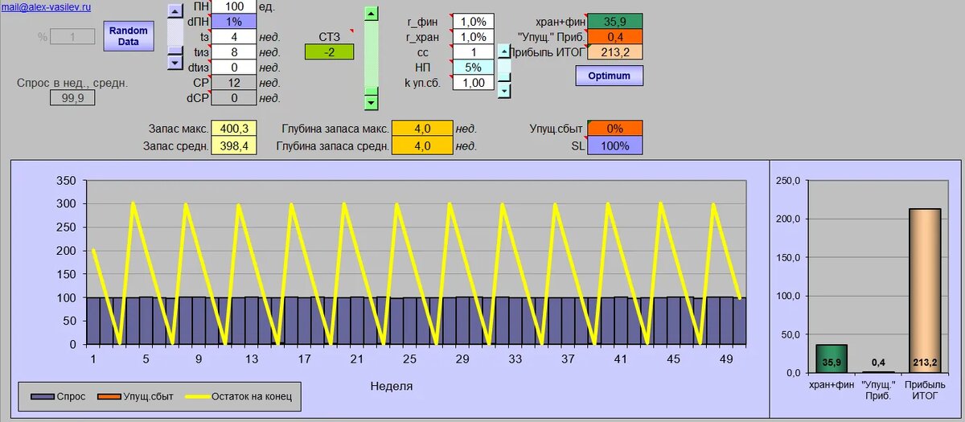The image size is (965, 422).
Task: Select the green СТЗ cell showing -2
Action: click(329, 52)
